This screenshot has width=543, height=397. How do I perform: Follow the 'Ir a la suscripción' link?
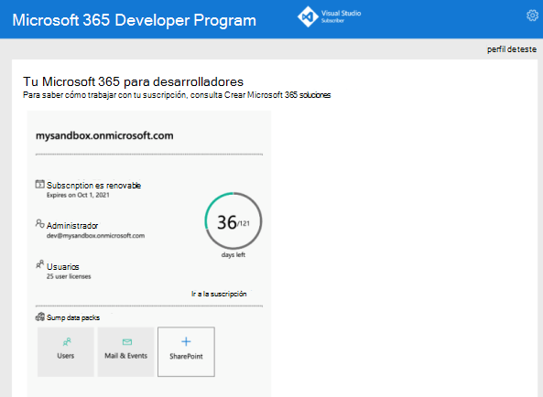tap(219, 294)
